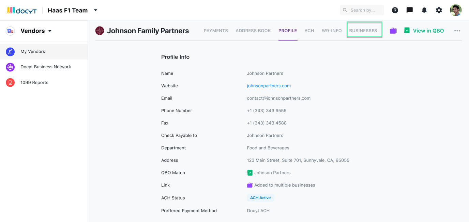Click the Docyt ACH payment method value
469x222 pixels.
click(258, 211)
